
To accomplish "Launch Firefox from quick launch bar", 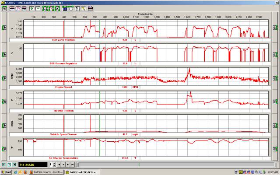I will pos(25,172).
